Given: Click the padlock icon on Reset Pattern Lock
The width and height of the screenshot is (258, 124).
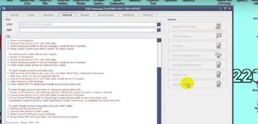Looking at the screenshot, I should point(218,55).
